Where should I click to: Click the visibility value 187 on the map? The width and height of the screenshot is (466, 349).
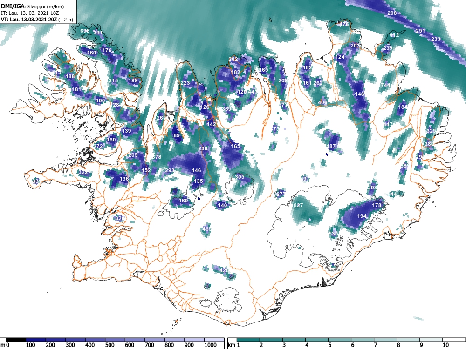coord(331,146)
